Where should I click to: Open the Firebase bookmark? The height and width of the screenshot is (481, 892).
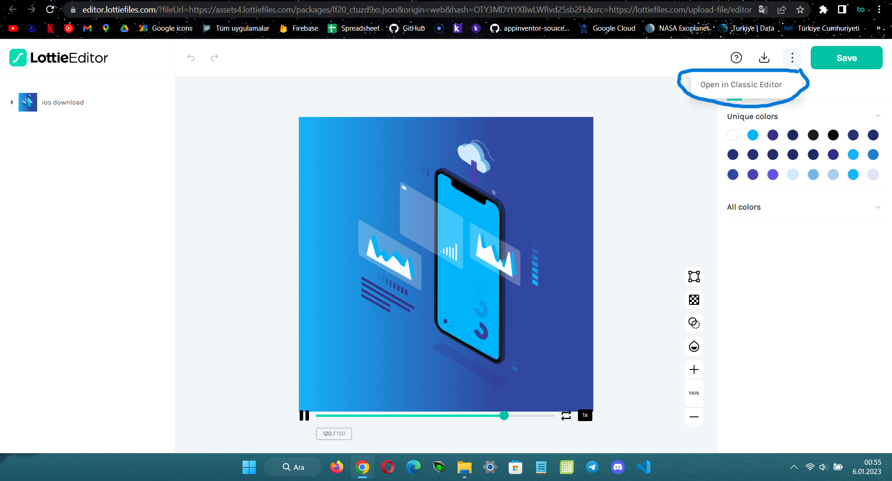[x=299, y=28]
